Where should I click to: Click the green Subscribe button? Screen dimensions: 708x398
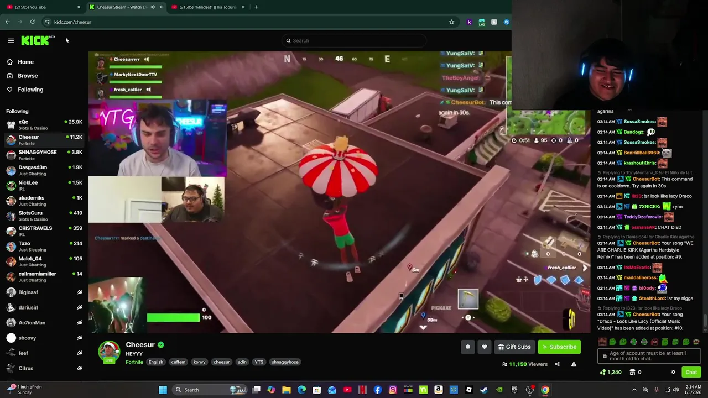(x=559, y=347)
